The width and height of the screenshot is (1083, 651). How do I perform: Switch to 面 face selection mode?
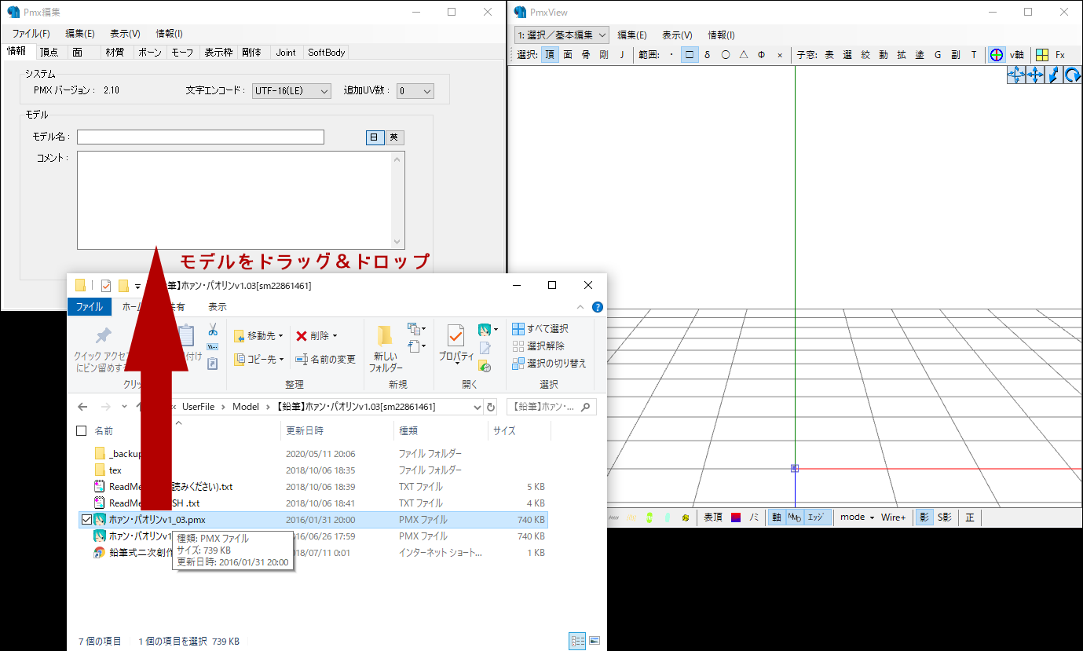pyautogui.click(x=568, y=55)
